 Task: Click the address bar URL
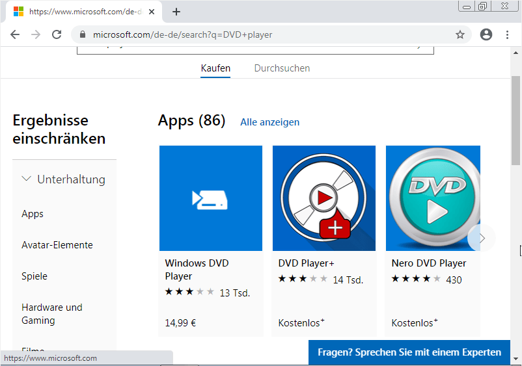point(182,34)
